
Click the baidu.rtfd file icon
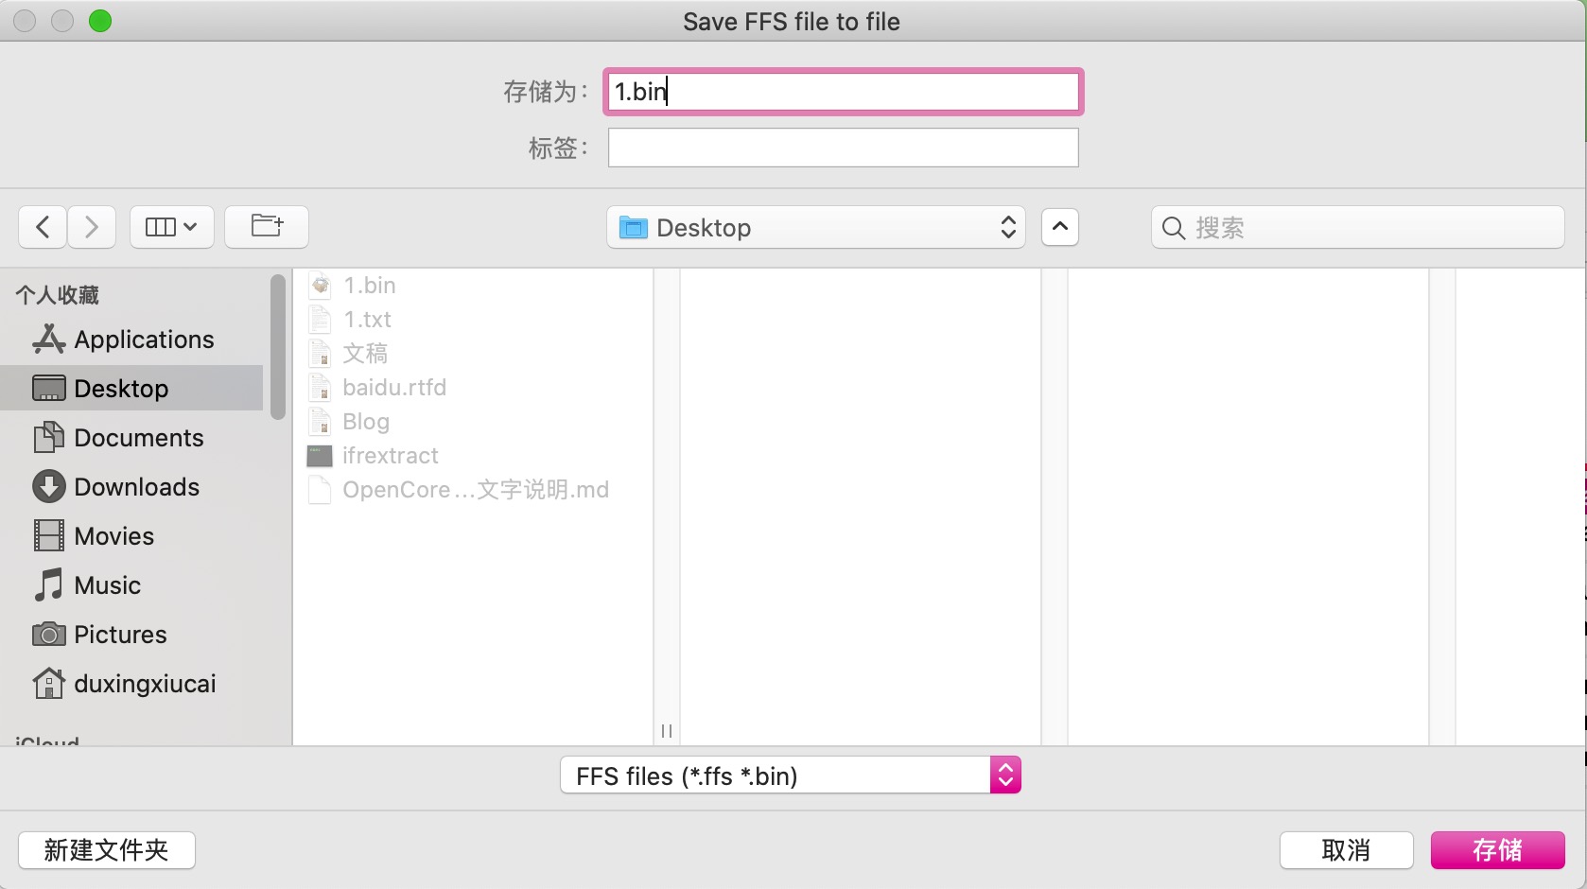click(321, 388)
